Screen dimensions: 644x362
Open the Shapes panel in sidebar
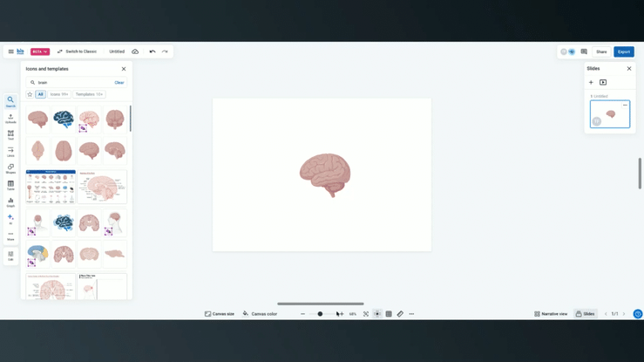tap(10, 168)
